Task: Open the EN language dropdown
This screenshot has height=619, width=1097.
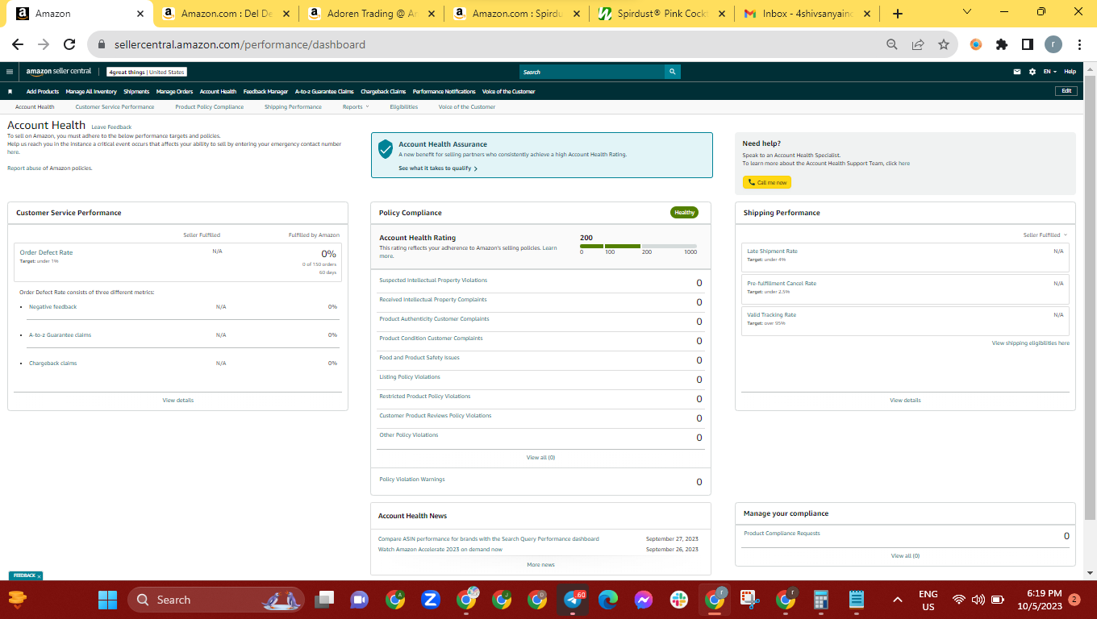Action: point(1049,72)
